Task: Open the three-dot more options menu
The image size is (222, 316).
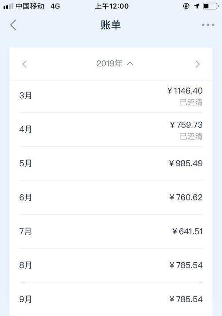Action: click(208, 25)
